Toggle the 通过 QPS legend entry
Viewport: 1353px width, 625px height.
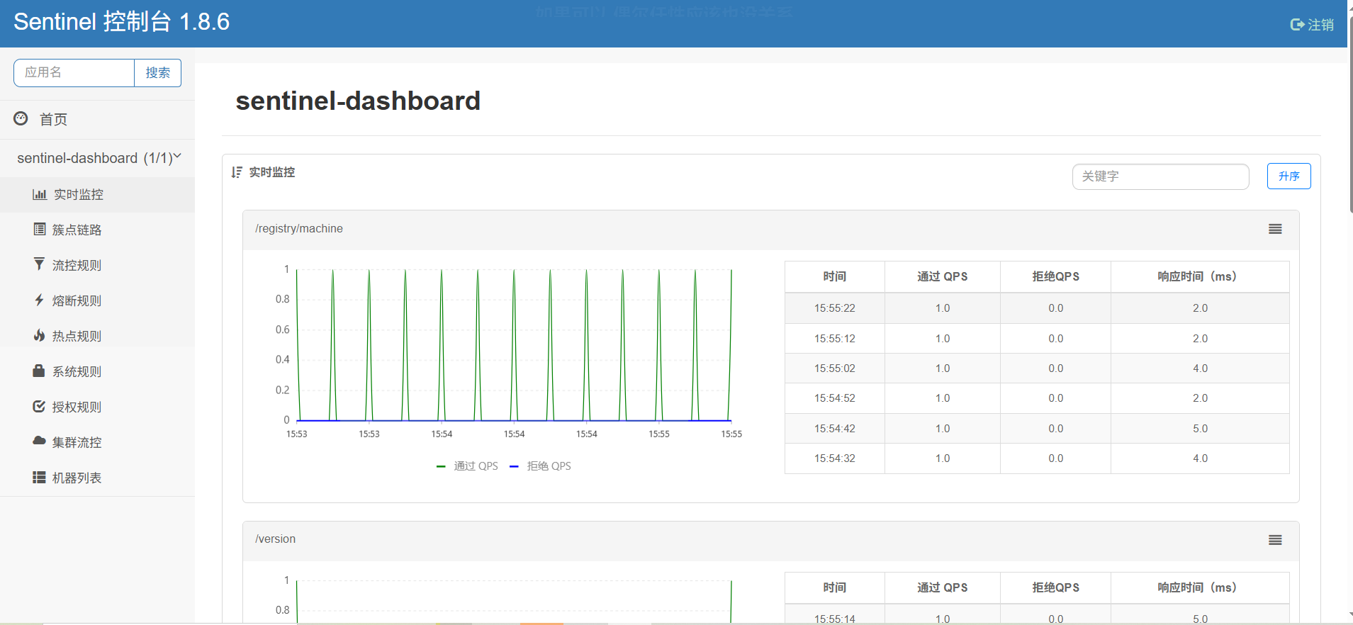pyautogui.click(x=467, y=466)
